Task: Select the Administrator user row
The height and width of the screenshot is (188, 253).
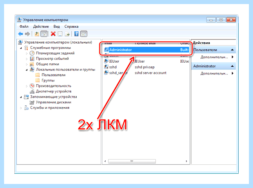Action: 146,50
